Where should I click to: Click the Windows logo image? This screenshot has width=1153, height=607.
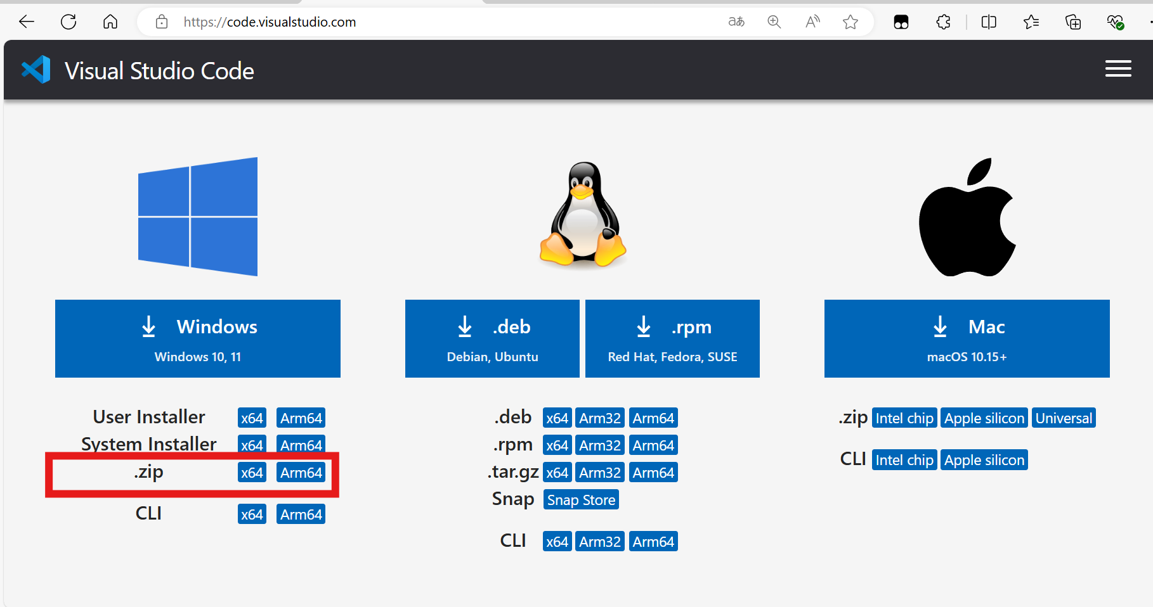(x=198, y=217)
